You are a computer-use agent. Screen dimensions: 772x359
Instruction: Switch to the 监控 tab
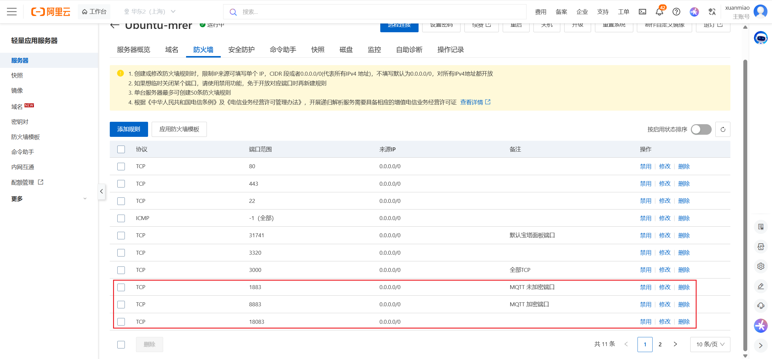[x=374, y=50]
